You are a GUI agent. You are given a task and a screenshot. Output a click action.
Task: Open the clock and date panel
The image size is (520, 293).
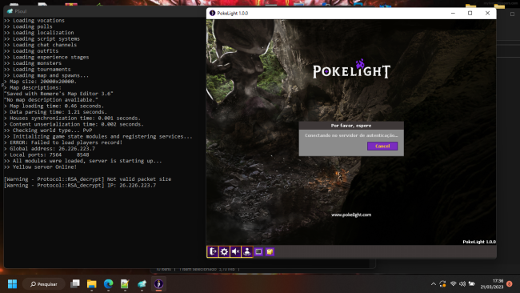tap(492, 284)
